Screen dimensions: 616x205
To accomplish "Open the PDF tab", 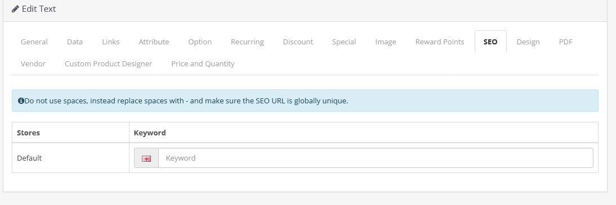I will click(566, 42).
